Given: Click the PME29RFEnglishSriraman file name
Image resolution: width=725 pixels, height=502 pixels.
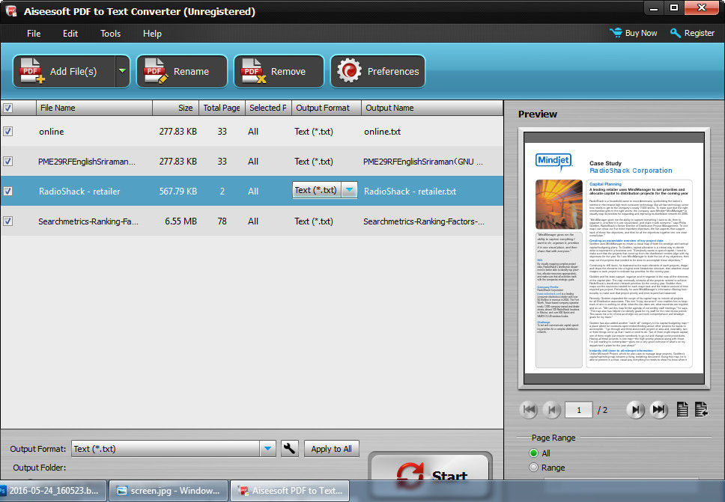Looking at the screenshot, I should pyautogui.click(x=87, y=162).
